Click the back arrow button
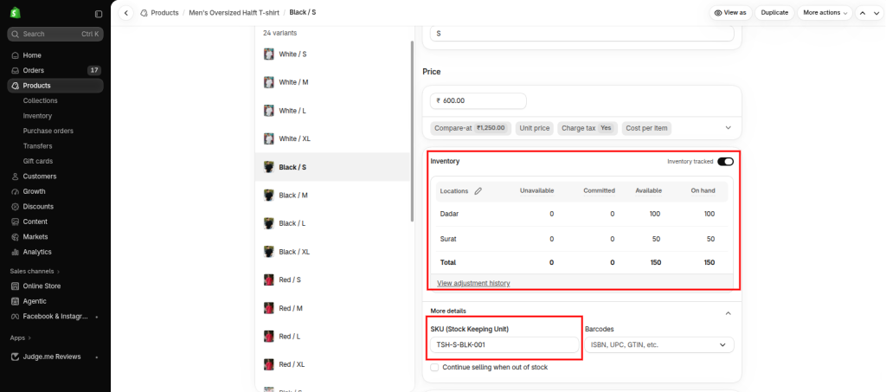886x392 pixels. coord(126,12)
